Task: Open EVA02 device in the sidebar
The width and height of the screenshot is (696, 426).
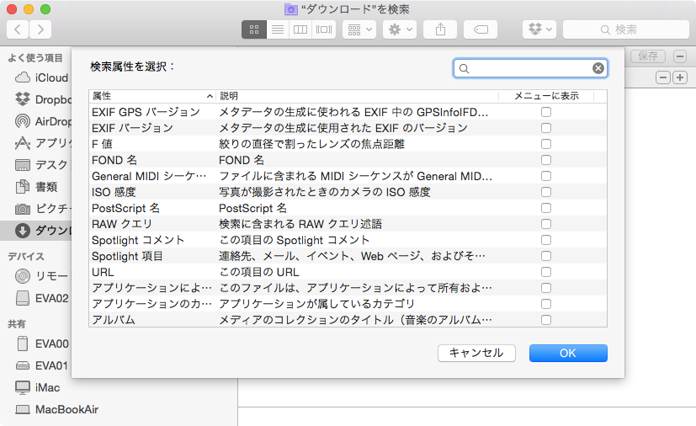Action: click(x=42, y=298)
